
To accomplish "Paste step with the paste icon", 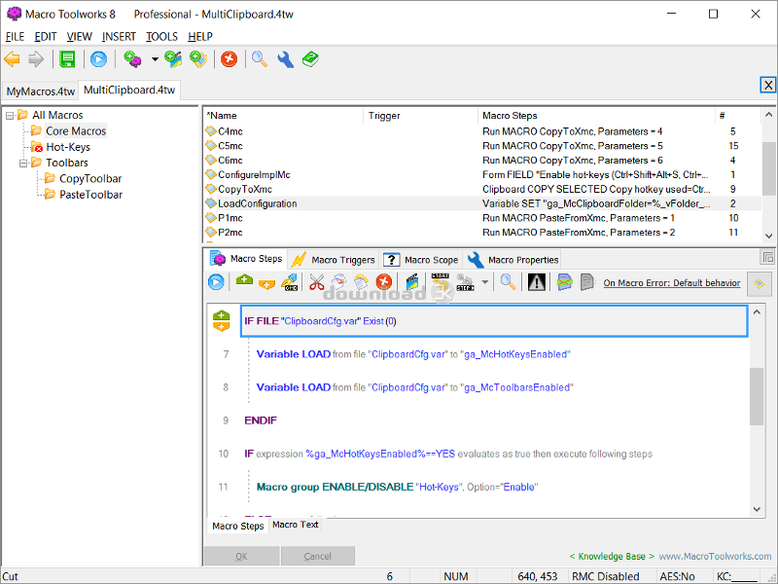I will click(x=361, y=282).
